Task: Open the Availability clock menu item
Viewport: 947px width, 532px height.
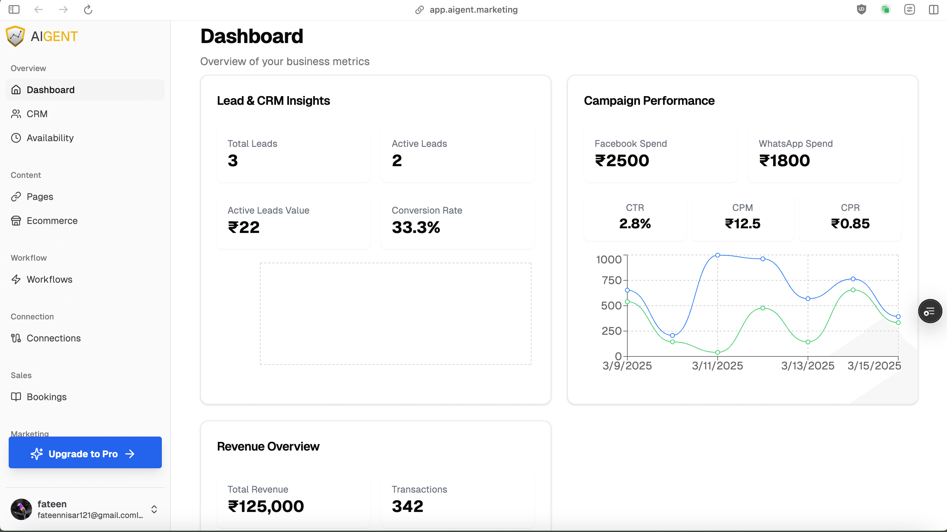Action: [x=50, y=138]
